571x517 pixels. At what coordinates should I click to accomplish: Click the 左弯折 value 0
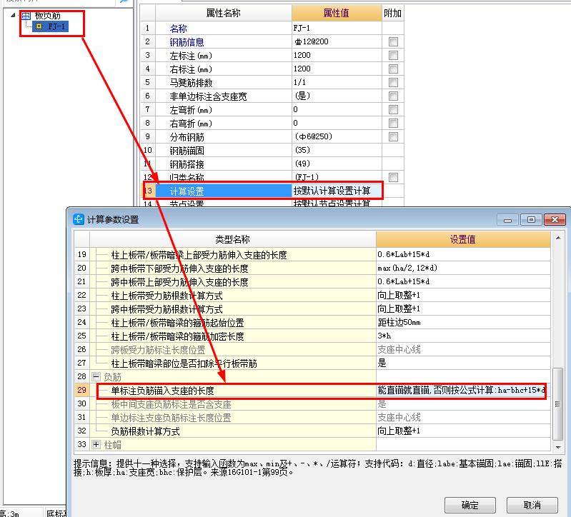coord(337,109)
